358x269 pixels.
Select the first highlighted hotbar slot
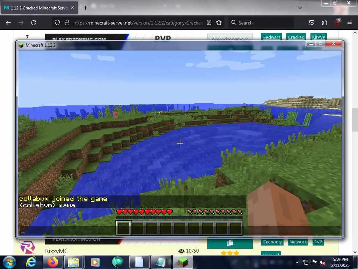coord(124,228)
